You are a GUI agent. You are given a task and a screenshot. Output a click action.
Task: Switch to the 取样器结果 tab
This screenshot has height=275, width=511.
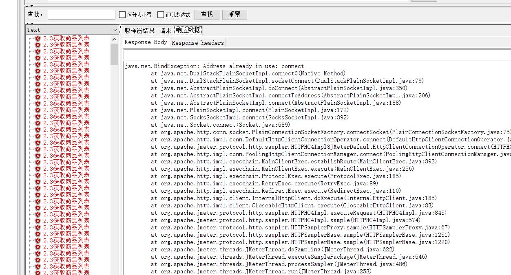click(139, 31)
